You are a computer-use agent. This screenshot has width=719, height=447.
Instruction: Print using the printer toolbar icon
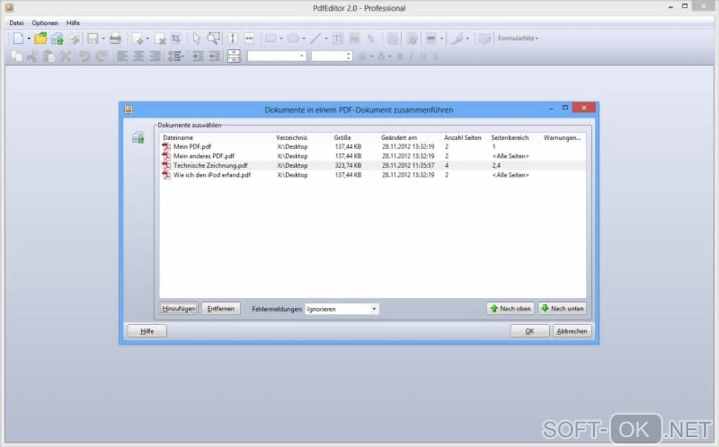(x=115, y=39)
